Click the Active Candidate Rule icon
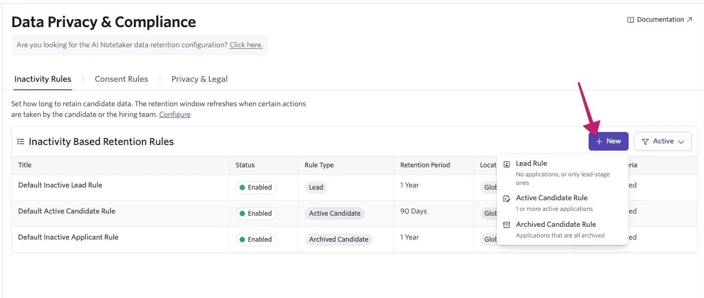The image size is (704, 298). click(506, 198)
